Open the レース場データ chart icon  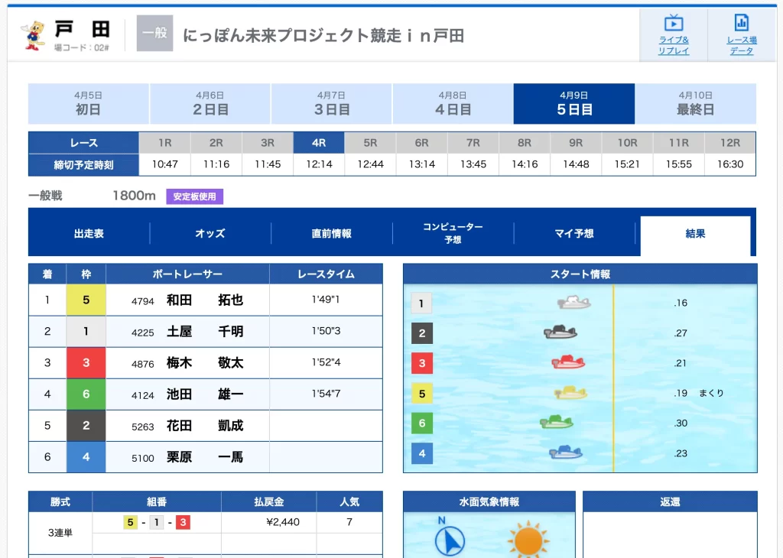[741, 24]
